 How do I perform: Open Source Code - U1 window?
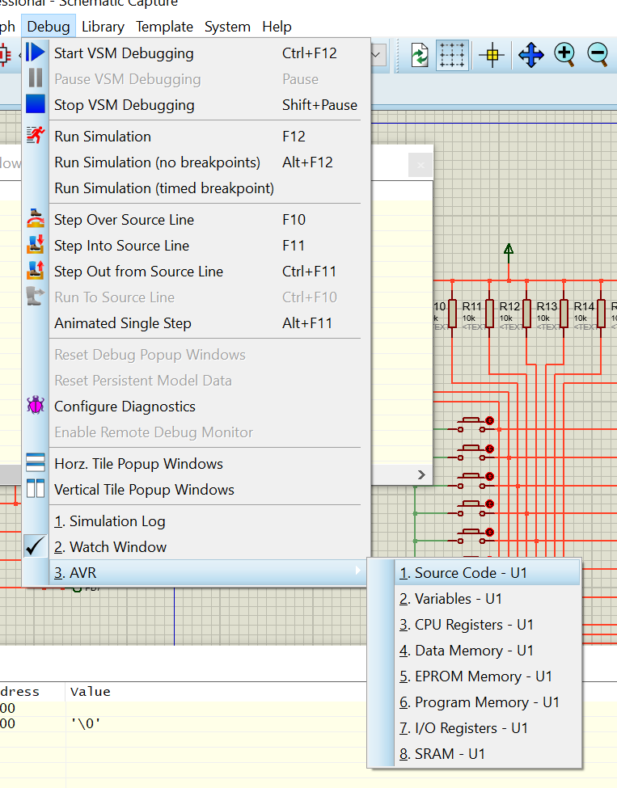tap(475, 573)
